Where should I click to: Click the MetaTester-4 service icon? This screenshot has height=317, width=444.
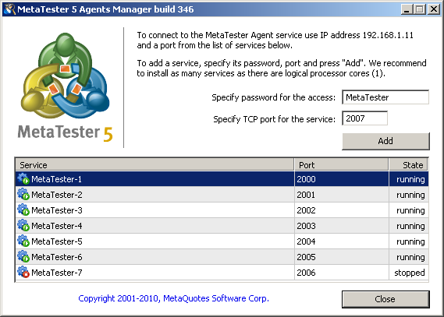click(23, 225)
